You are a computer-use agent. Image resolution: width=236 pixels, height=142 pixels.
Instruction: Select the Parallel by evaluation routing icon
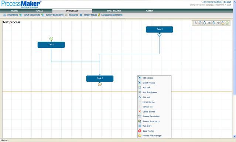(214, 23)
